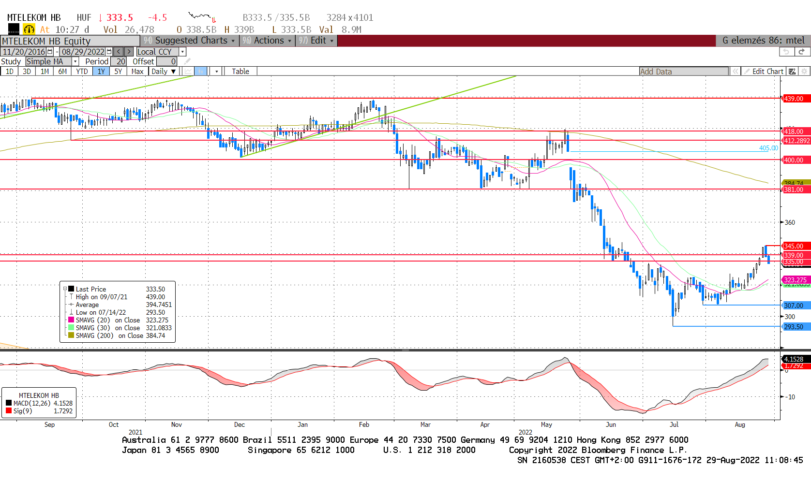Click Average 394.7451 legend row
The image size is (811, 481).
120,305
